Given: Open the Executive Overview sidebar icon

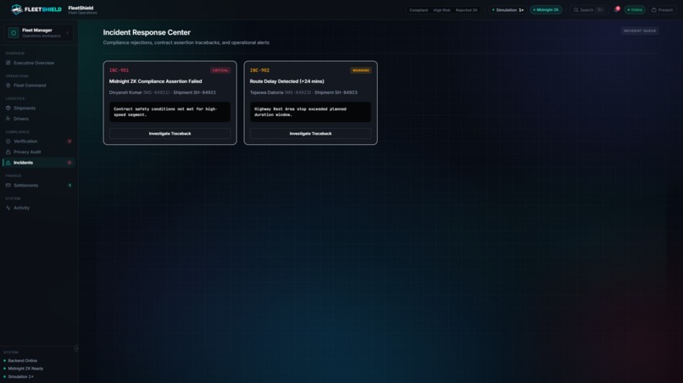Looking at the screenshot, I should click(x=8, y=63).
